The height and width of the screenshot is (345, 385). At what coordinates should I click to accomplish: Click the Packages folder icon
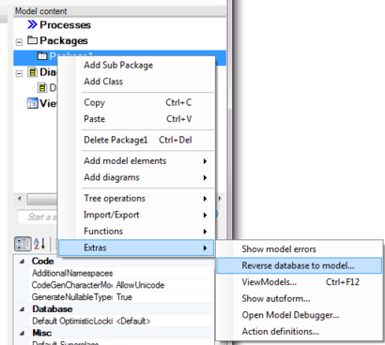coord(32,40)
